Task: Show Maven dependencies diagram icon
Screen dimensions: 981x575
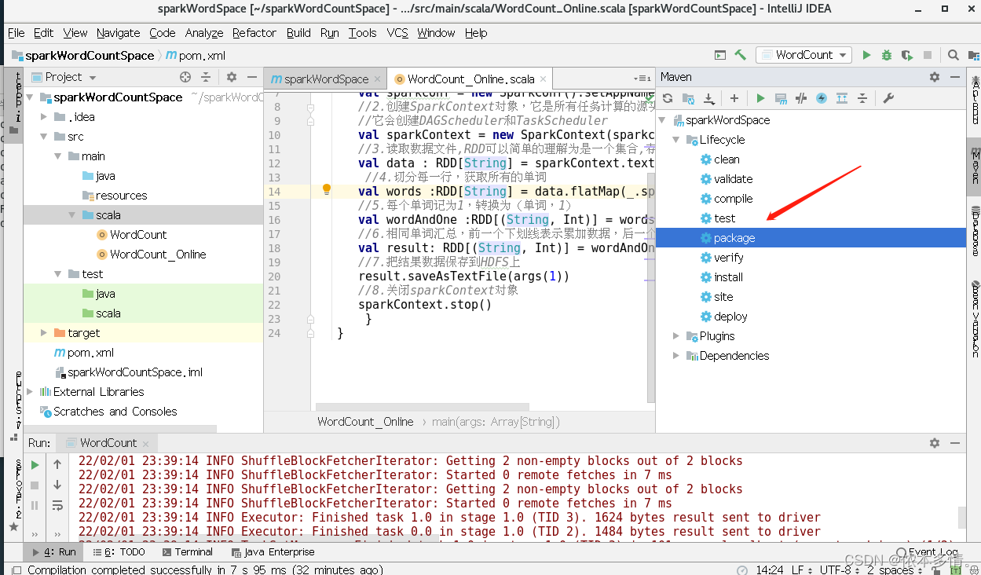Action: (x=842, y=98)
